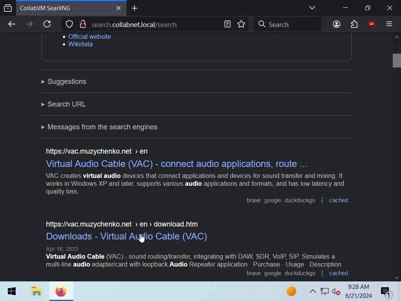Click brave engine label on first result
This screenshot has width=401, height=301.
pyautogui.click(x=253, y=200)
